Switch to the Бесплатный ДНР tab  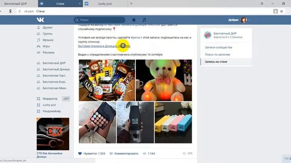[15, 4]
